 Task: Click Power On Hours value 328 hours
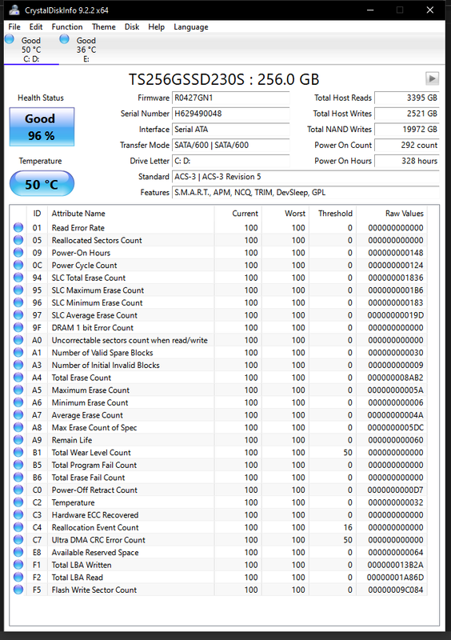pos(407,161)
